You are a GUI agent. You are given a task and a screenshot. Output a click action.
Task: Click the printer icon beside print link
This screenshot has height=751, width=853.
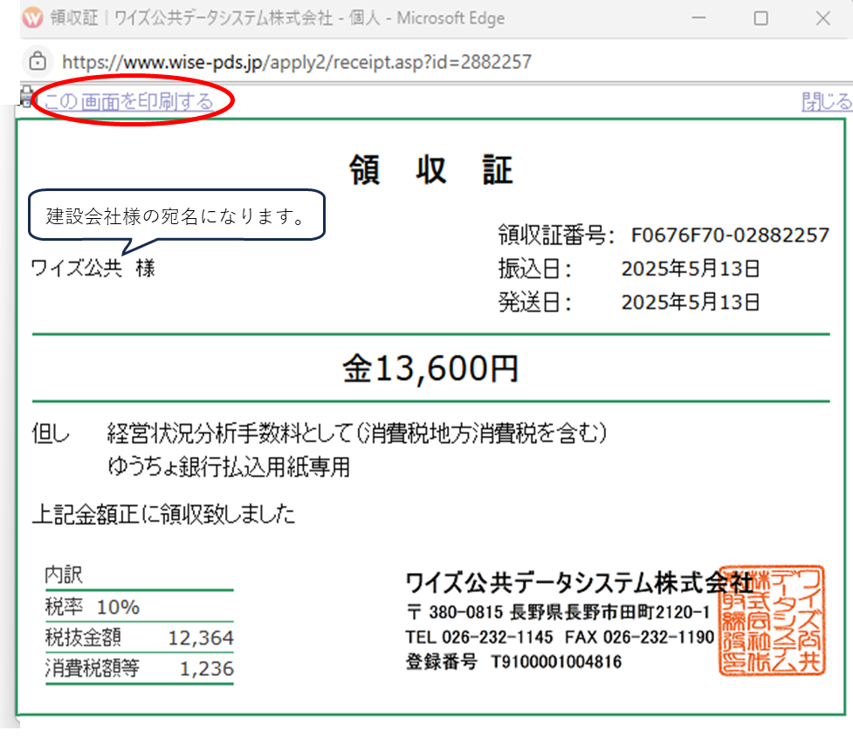coord(26,96)
